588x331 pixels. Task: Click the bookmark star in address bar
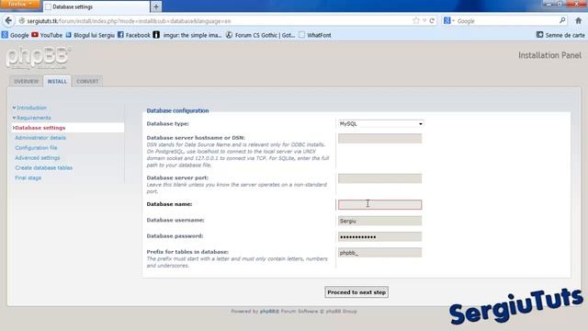[416, 20]
